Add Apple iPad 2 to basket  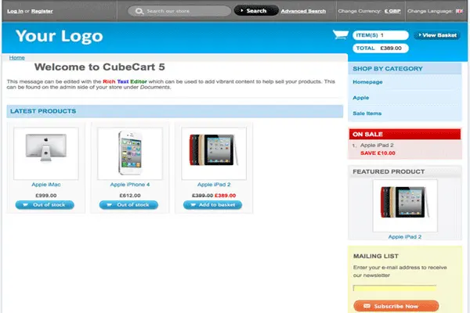point(212,205)
